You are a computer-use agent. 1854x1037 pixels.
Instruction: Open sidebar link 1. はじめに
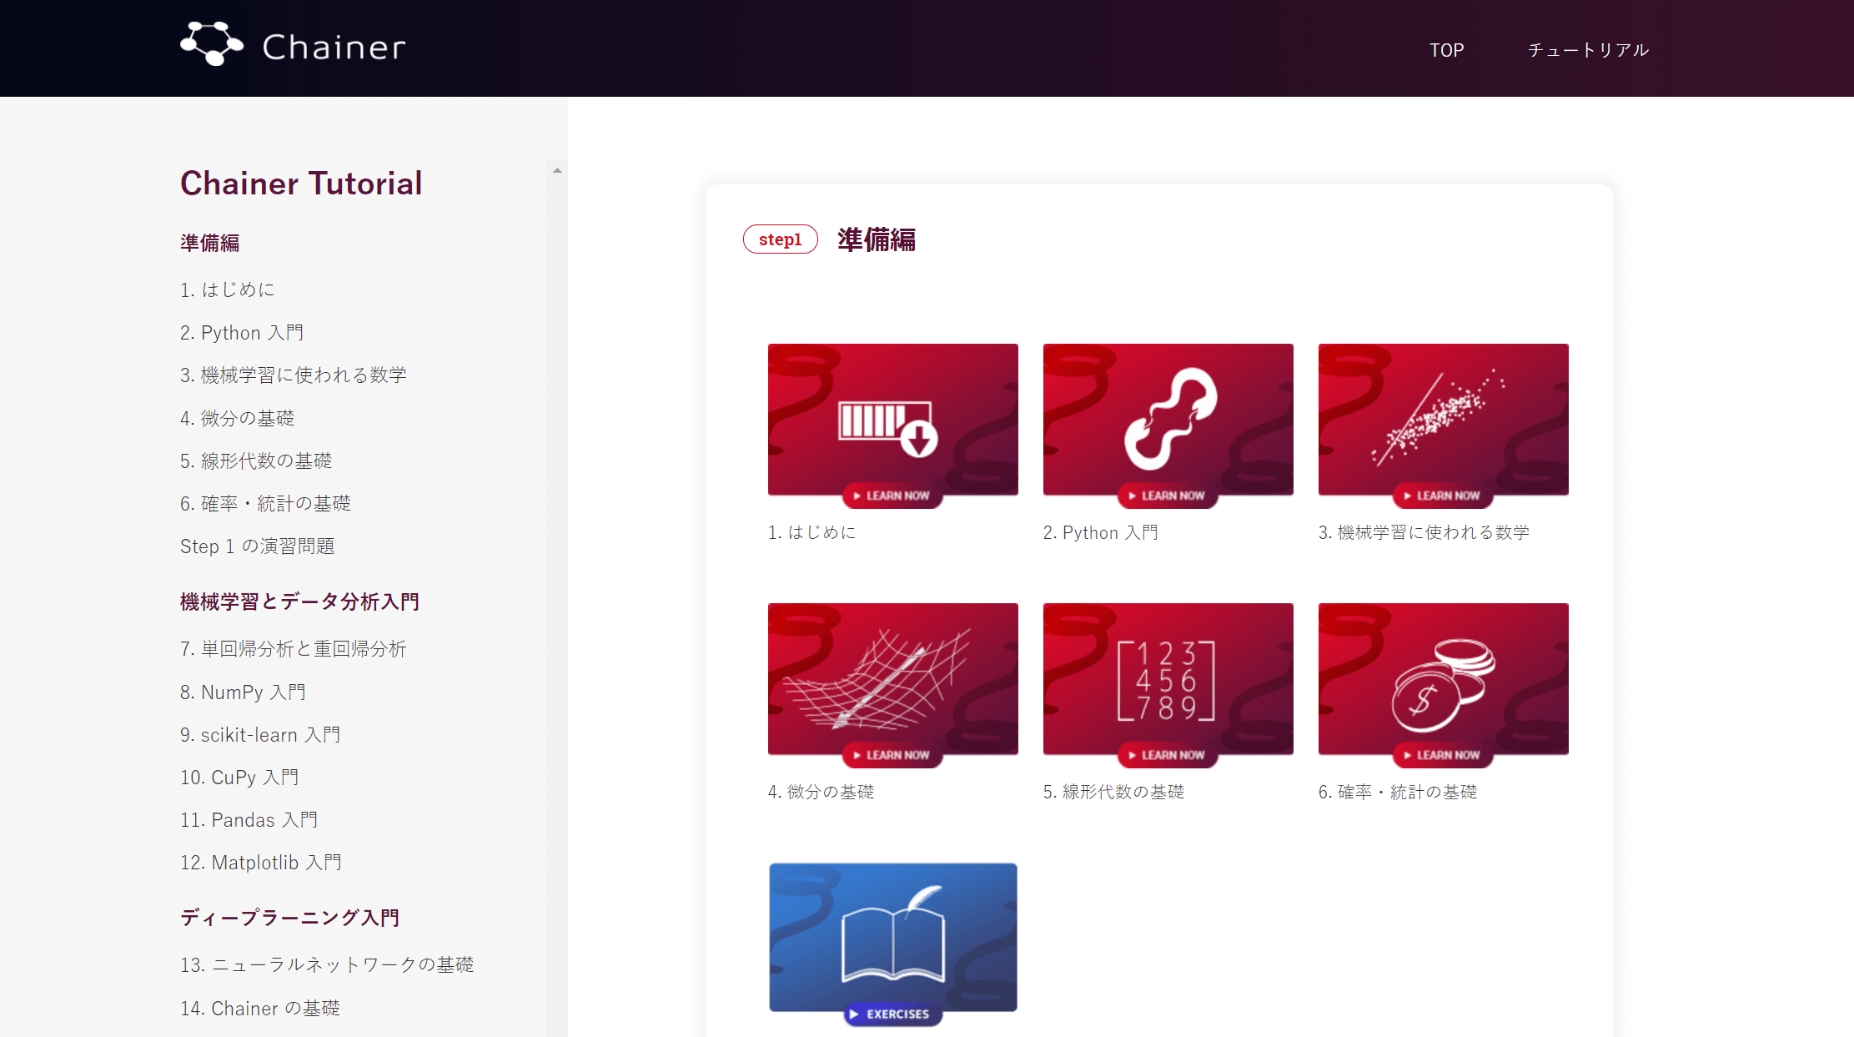point(227,289)
